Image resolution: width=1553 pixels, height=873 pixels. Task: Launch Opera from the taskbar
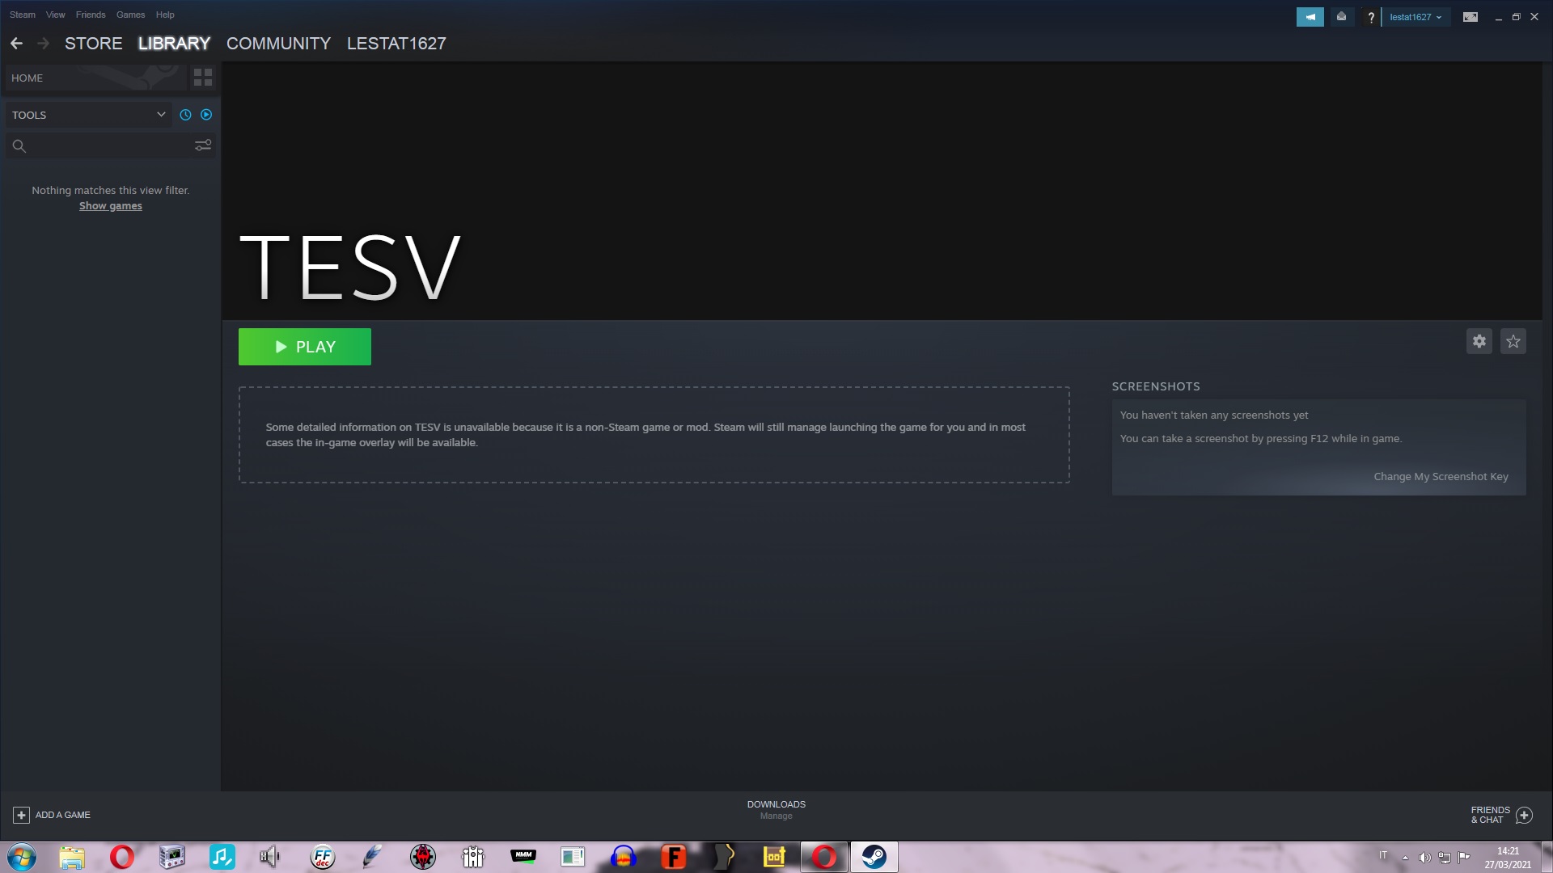point(122,857)
